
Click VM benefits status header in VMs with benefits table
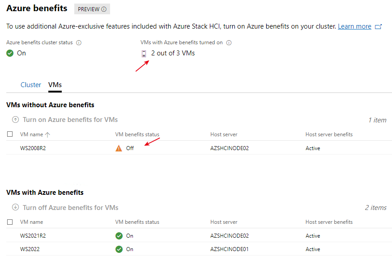click(x=137, y=222)
